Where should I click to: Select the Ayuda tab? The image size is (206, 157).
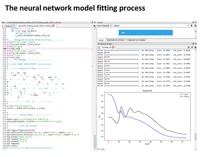101,40
